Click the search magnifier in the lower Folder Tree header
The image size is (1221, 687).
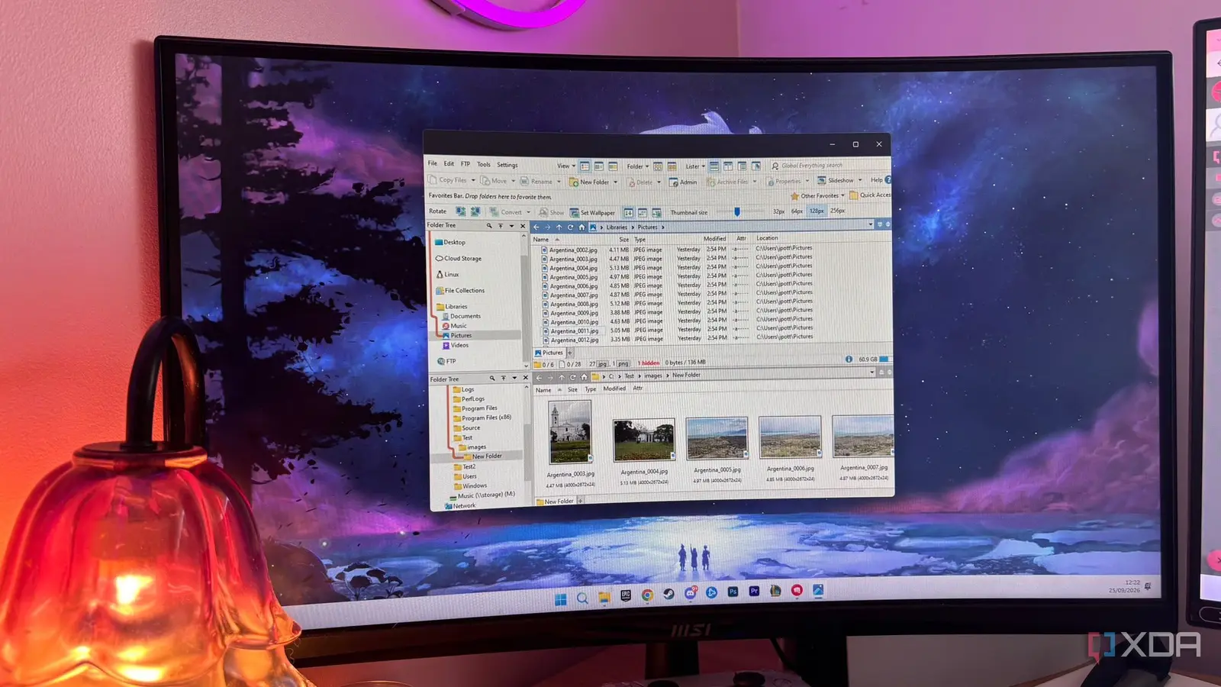pos(492,378)
